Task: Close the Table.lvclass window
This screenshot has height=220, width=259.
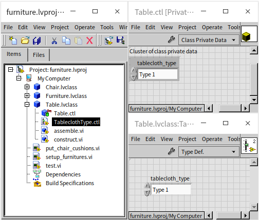Action: pyautogui.click(x=248, y=123)
